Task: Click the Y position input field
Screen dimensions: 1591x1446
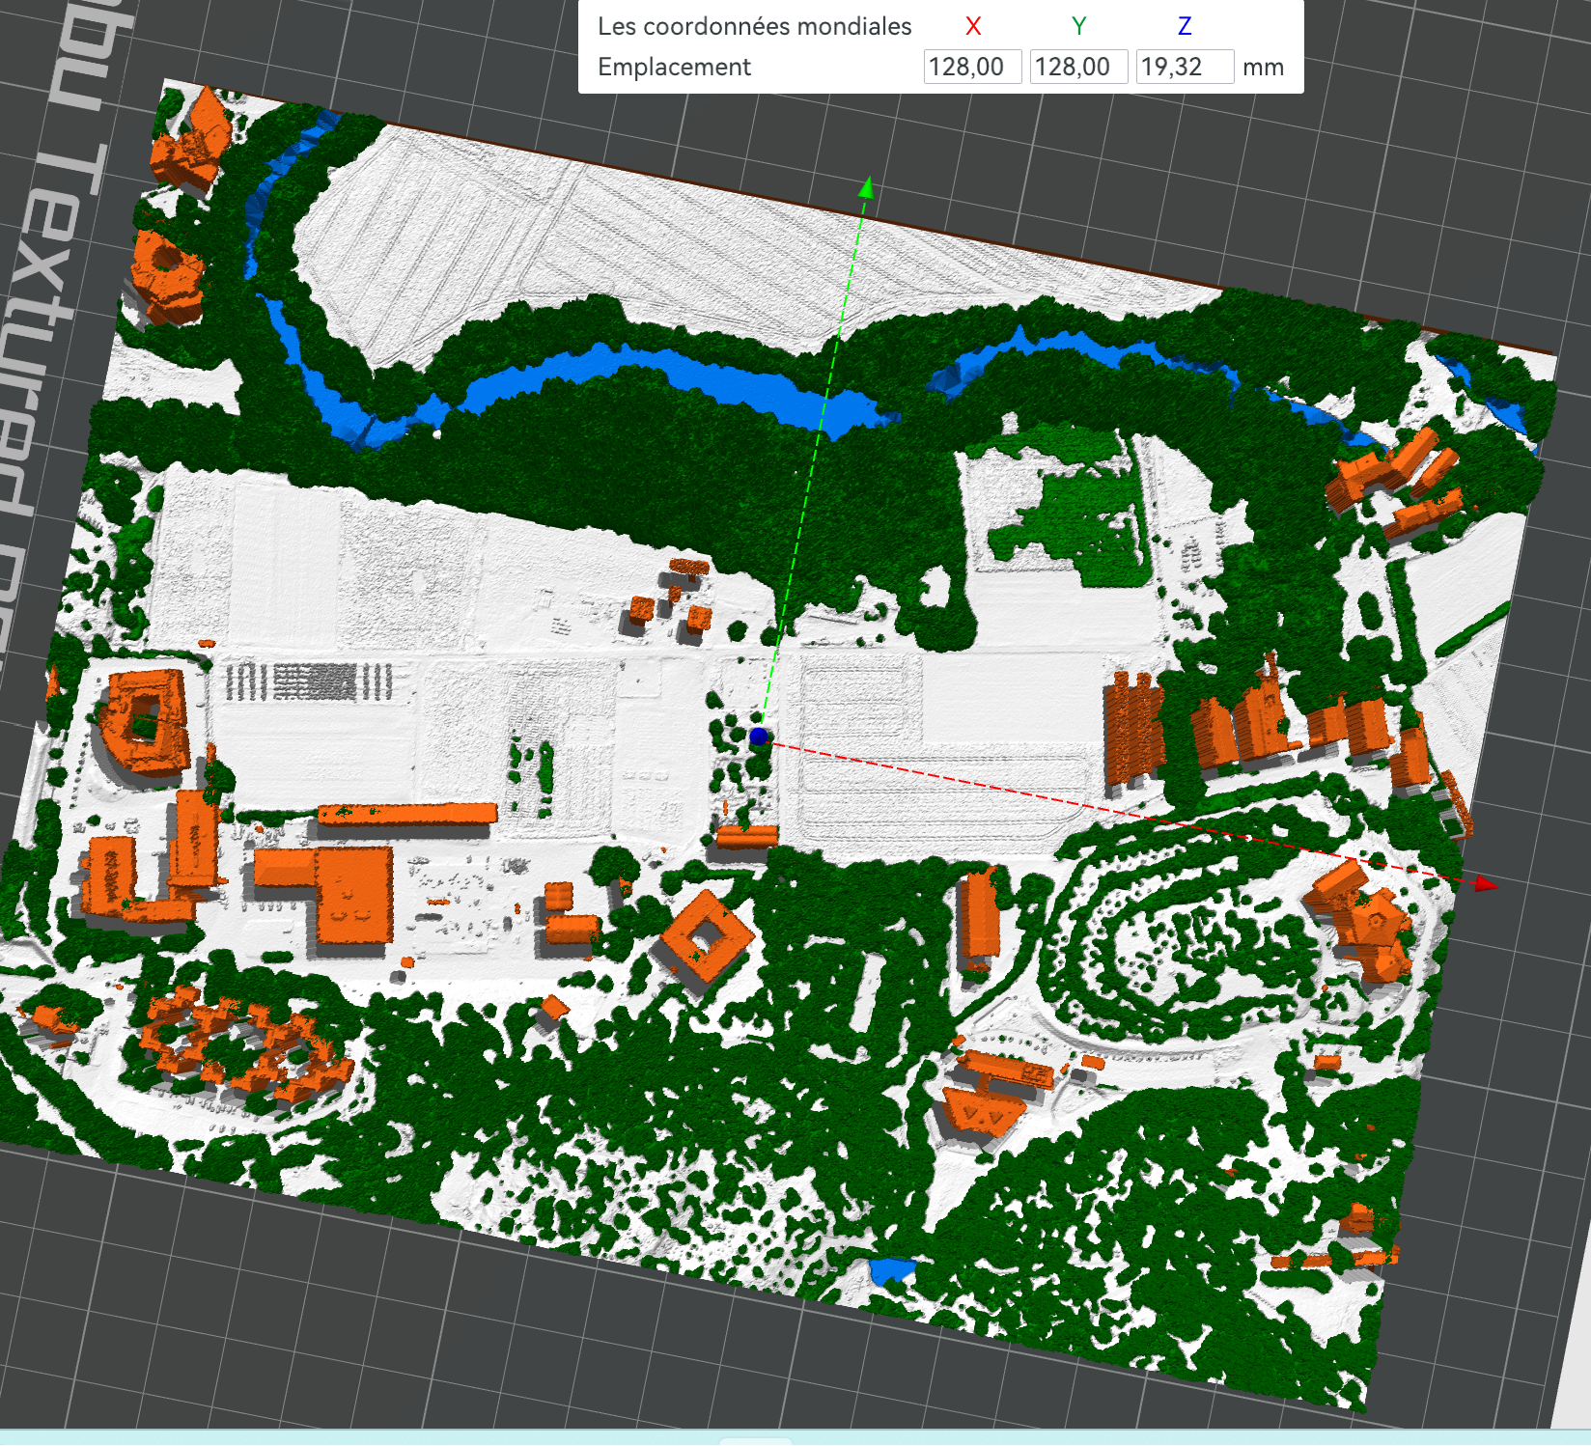Action: point(1078,67)
